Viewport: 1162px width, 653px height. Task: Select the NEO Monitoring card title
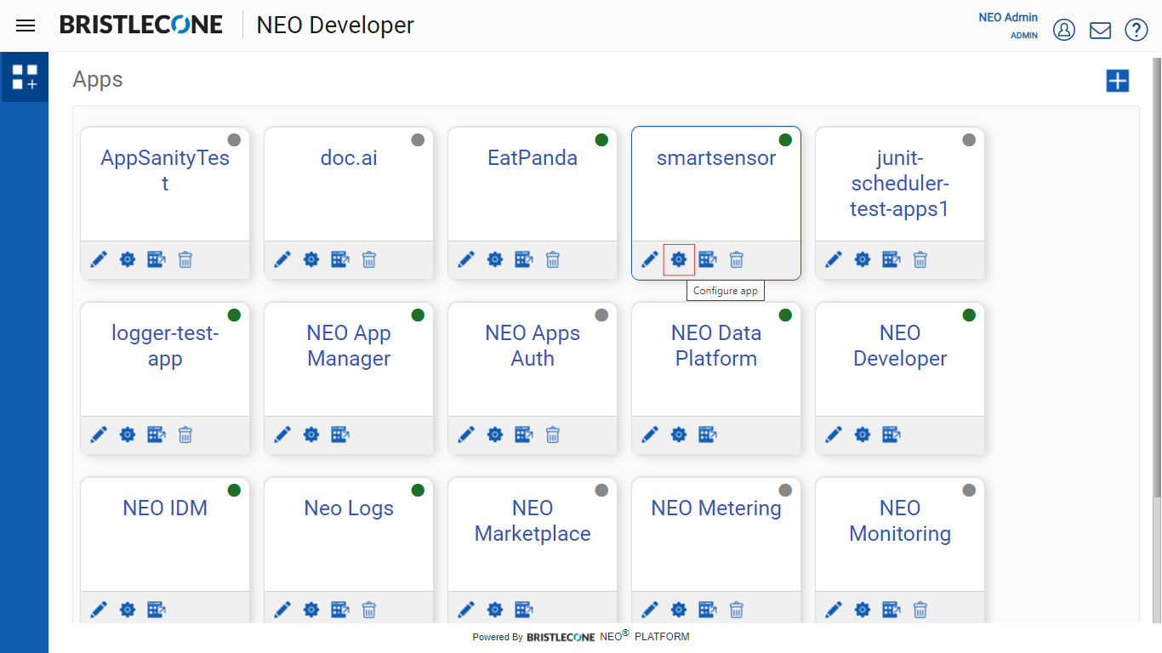click(x=900, y=521)
